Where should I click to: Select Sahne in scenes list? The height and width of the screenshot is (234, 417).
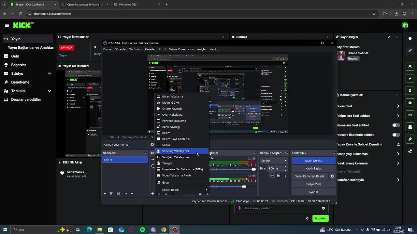click(x=125, y=160)
